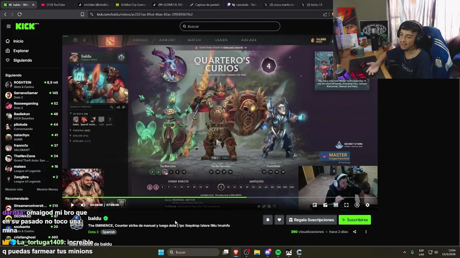The width and height of the screenshot is (460, 258).
Task: Click the Buscar search field on Kick
Action: point(230,27)
